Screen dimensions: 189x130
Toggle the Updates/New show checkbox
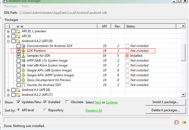[18, 102]
